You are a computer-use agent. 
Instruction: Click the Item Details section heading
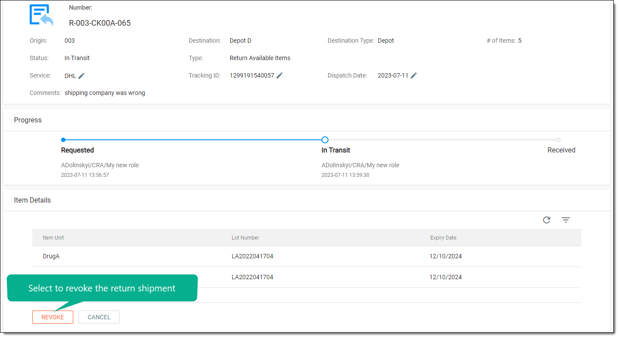[32, 200]
